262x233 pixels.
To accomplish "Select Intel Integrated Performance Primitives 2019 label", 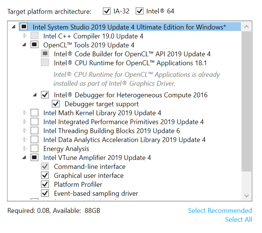I will (123, 122).
